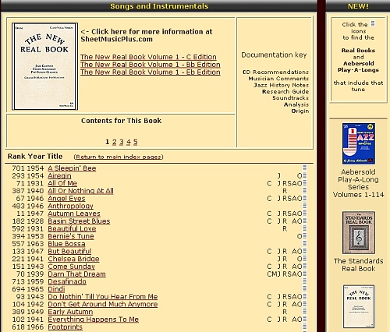Click The Standards Real Book caption text
This screenshot has height=332, width=390.
(359, 265)
